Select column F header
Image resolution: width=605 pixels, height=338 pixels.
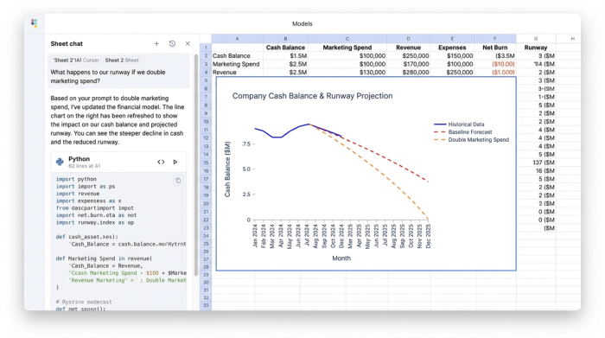coord(495,39)
